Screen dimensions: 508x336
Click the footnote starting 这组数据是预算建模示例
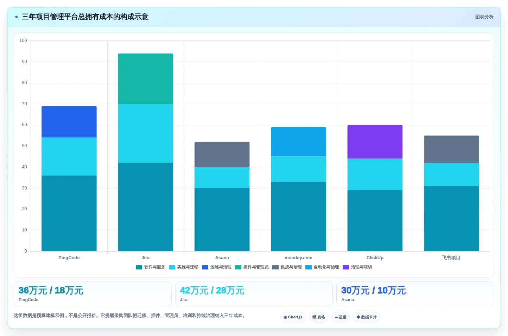pyautogui.click(x=129, y=316)
